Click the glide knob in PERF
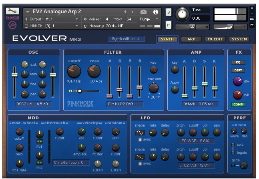The image size is (259, 179). [x=244, y=165]
